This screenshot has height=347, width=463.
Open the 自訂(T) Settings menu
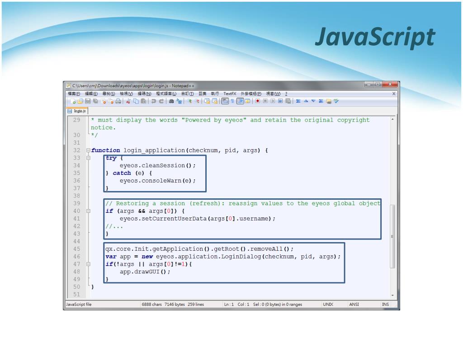pos(188,94)
